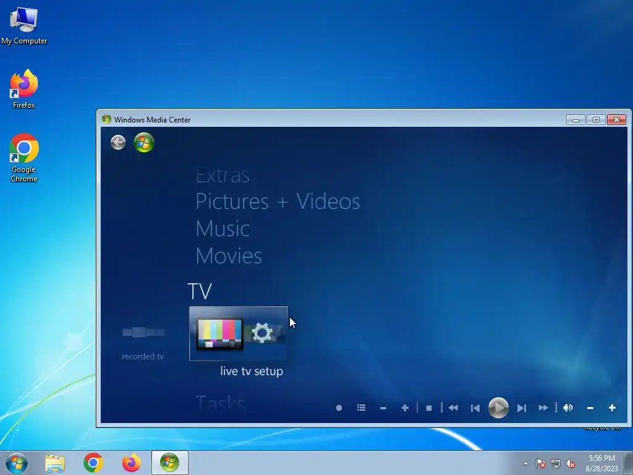Open the Action Center flag icon
This screenshot has height=475, width=633.
click(x=541, y=463)
